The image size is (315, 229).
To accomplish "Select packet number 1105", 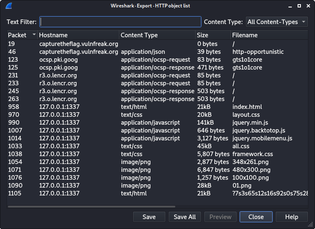I will [15, 193].
